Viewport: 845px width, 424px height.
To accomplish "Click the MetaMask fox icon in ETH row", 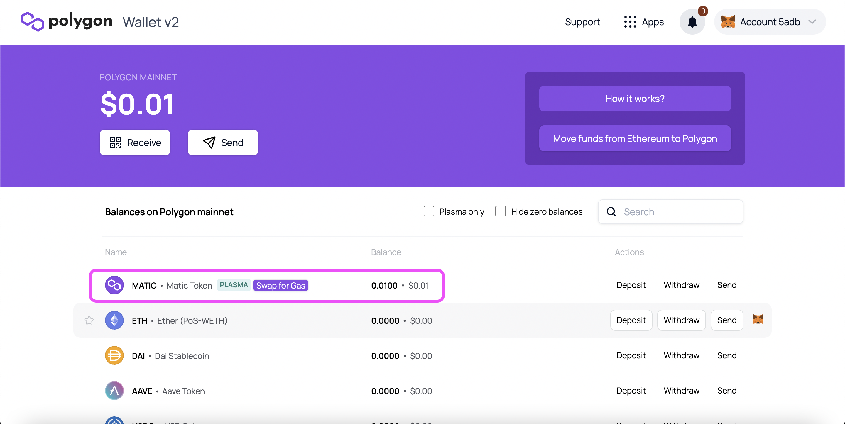I will click(x=758, y=319).
